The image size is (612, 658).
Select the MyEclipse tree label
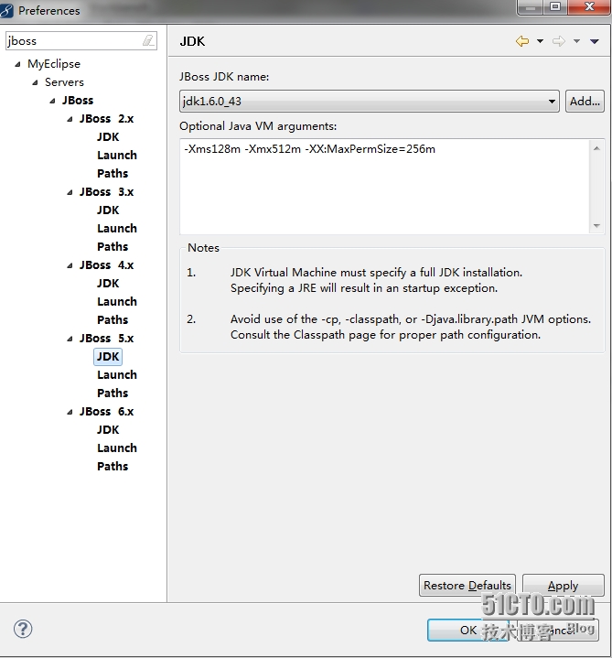click(x=54, y=64)
